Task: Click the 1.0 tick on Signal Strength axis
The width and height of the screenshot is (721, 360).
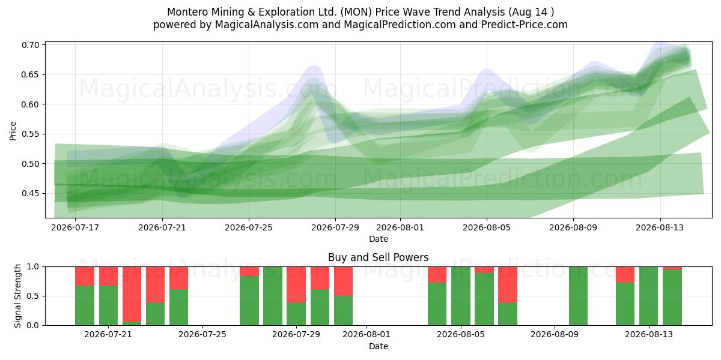Action: point(34,266)
